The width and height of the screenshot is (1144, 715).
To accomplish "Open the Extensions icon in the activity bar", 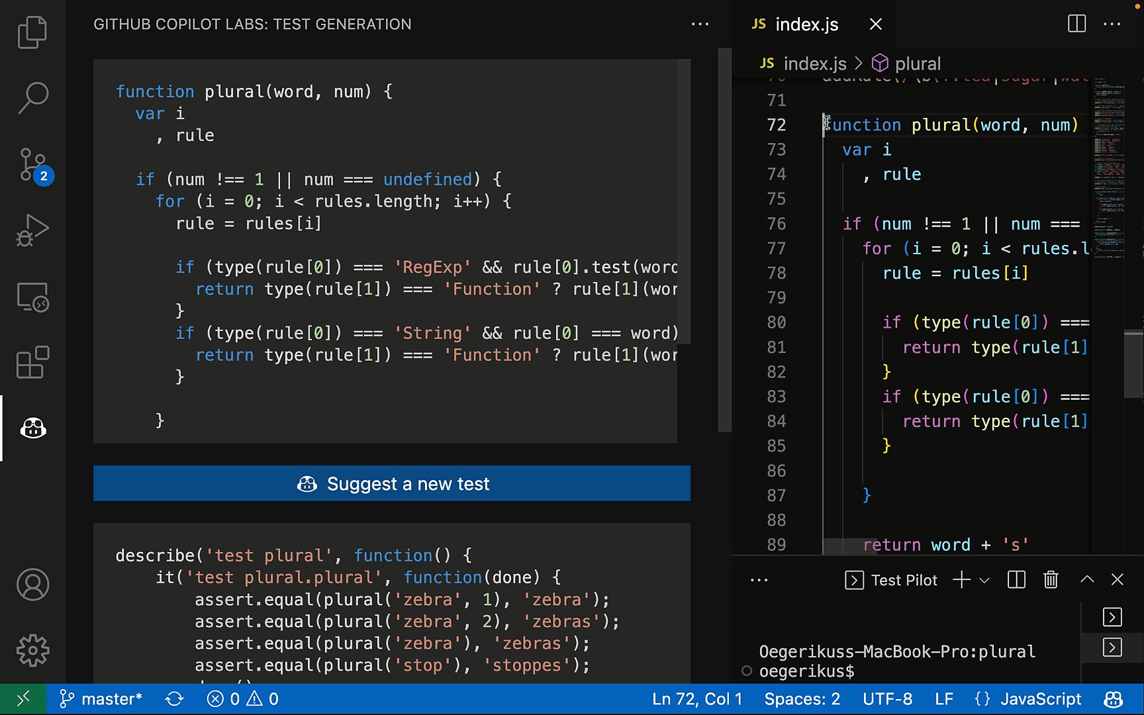I will pos(32,363).
